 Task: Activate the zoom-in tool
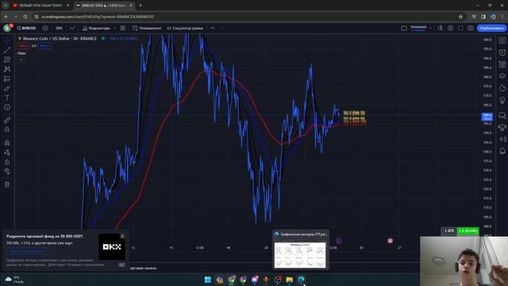point(7,129)
